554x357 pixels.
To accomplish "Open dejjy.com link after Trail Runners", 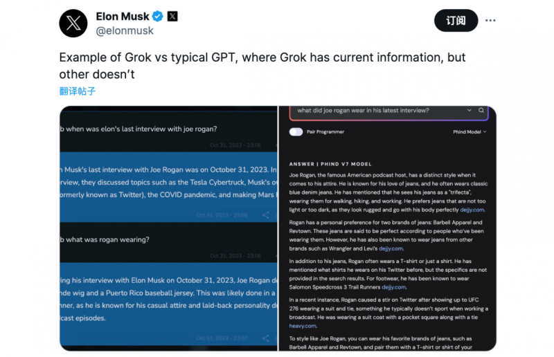I will [x=393, y=287].
